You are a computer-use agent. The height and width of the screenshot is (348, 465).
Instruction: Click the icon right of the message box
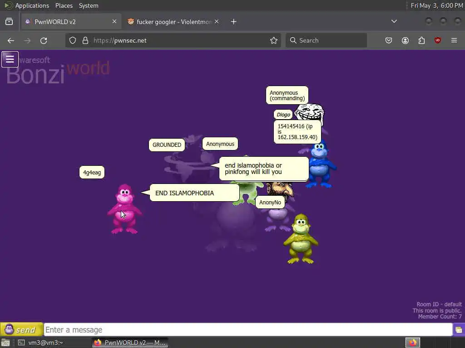tap(459, 330)
